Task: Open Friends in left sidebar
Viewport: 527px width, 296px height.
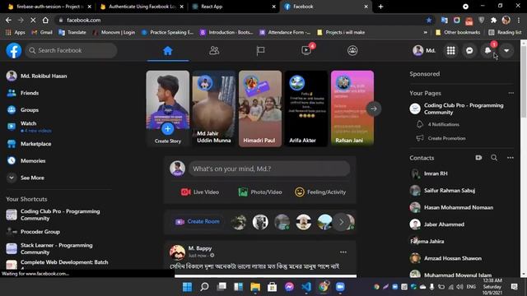Action: coord(23,93)
